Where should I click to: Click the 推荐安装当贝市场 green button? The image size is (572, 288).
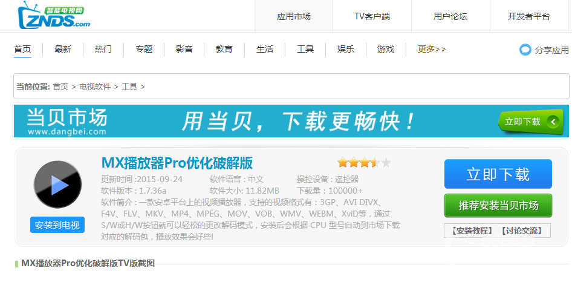pyautogui.click(x=498, y=206)
